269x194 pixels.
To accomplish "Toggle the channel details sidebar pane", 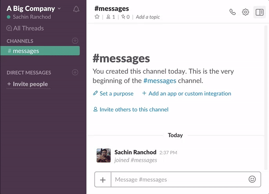I will [x=259, y=12].
